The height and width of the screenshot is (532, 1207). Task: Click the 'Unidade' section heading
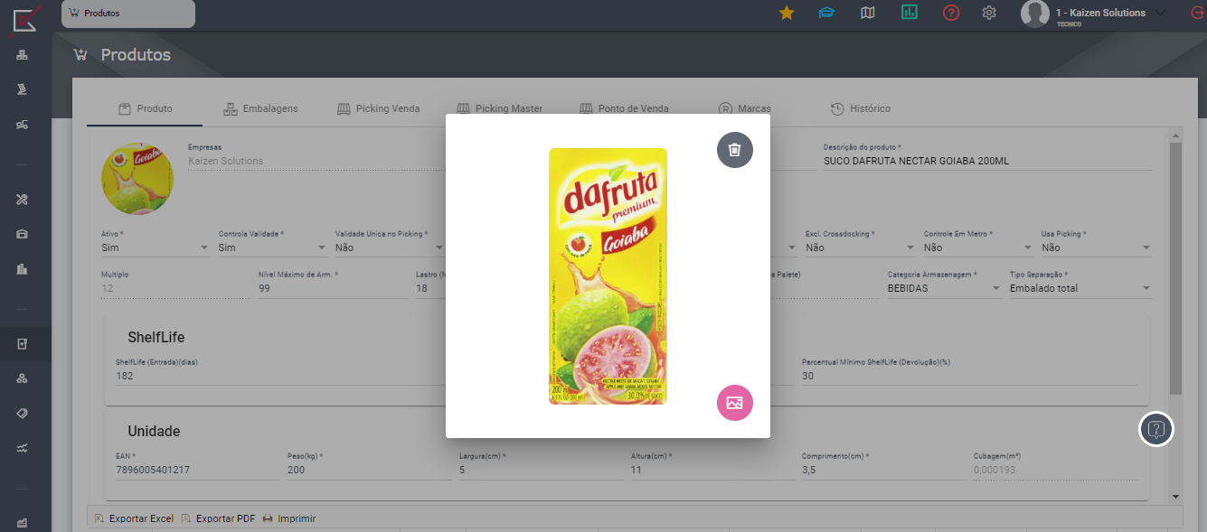pyautogui.click(x=154, y=431)
